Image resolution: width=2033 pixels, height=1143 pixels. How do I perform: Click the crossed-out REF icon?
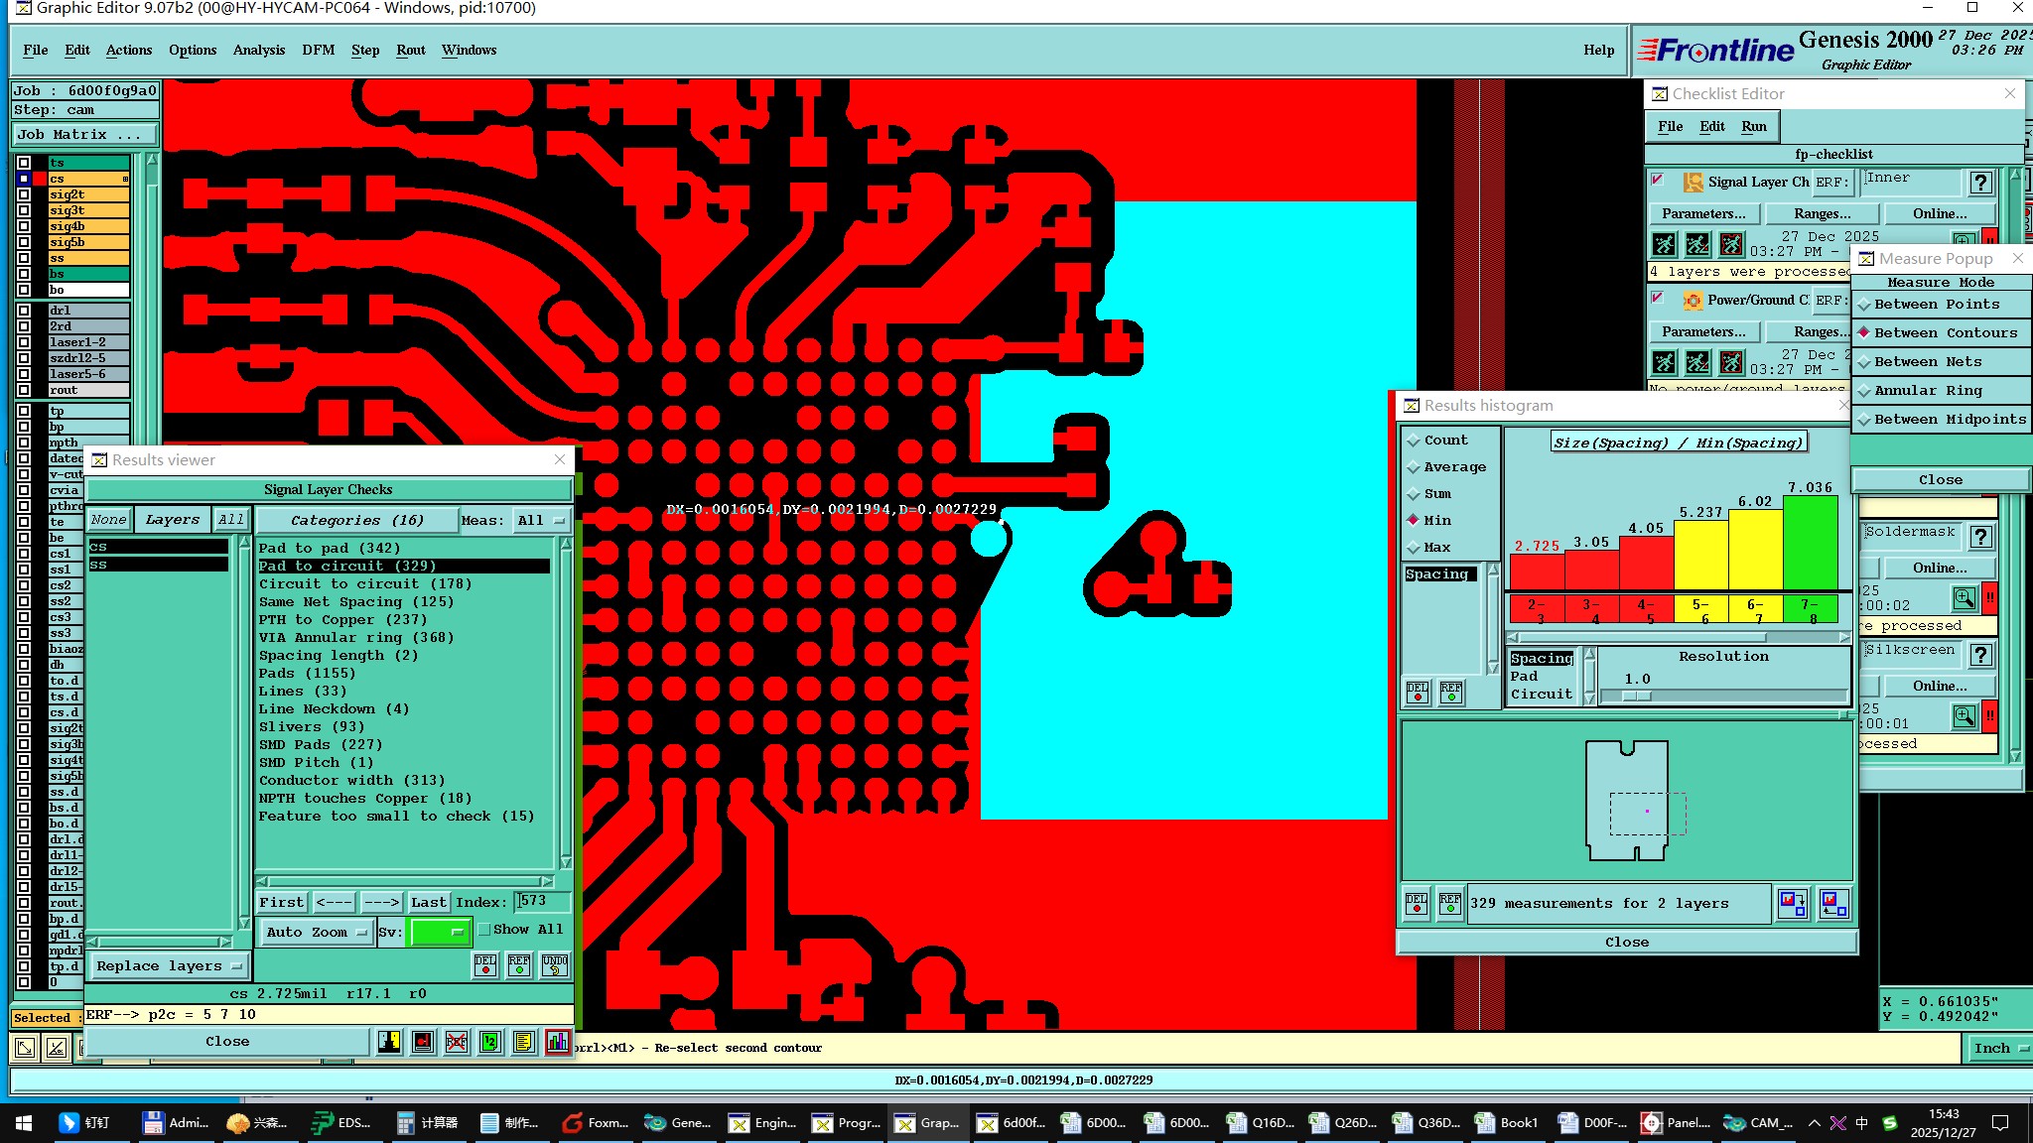coord(457,1042)
